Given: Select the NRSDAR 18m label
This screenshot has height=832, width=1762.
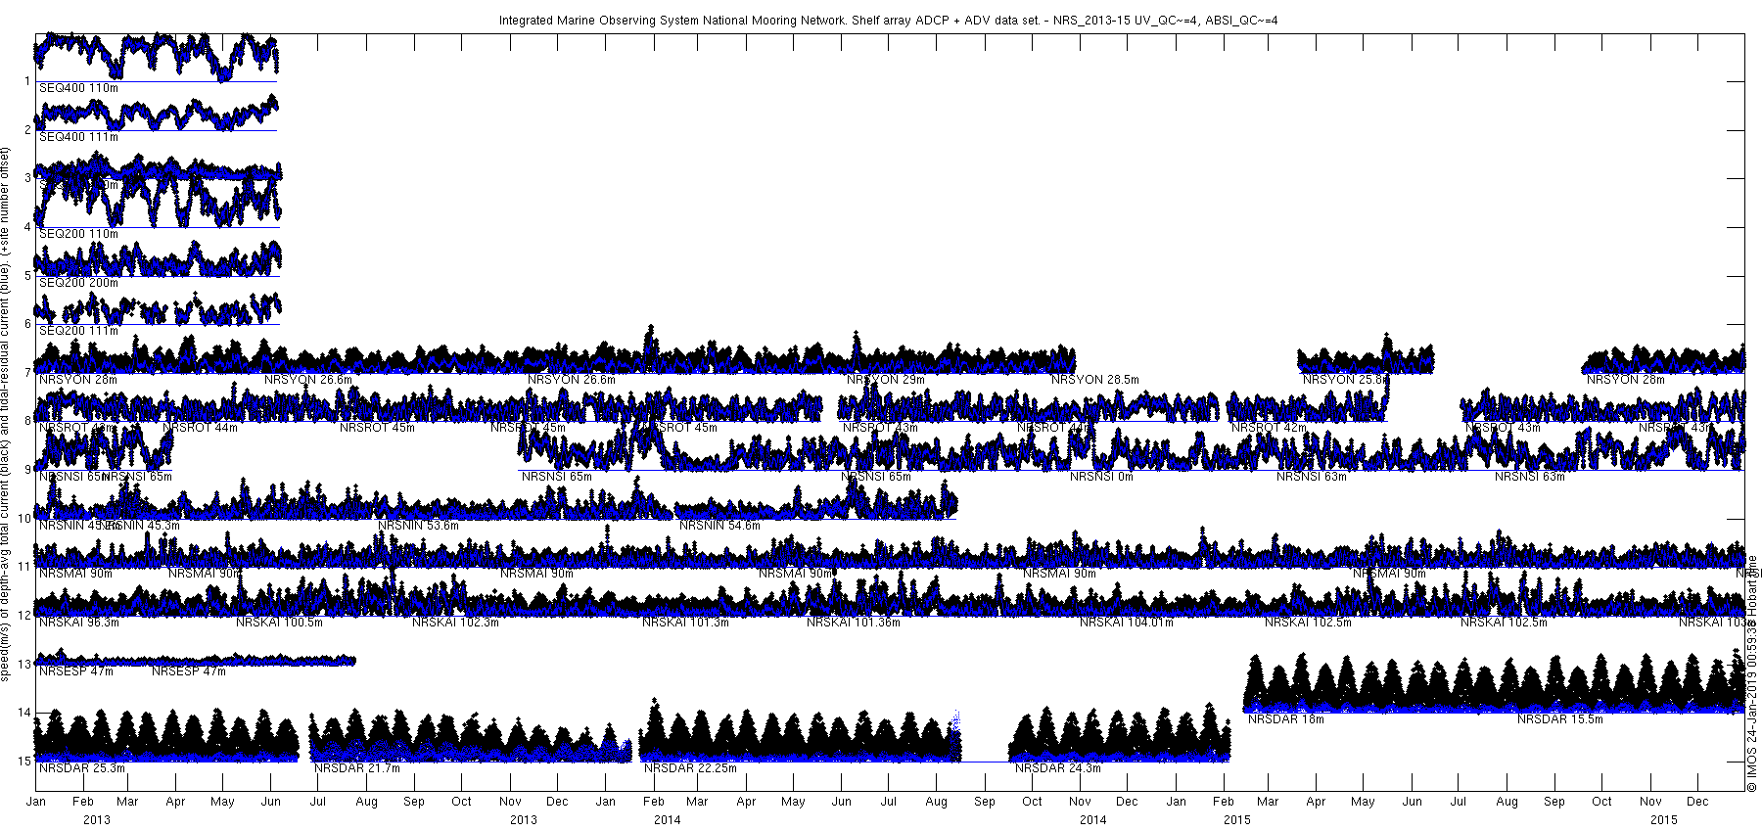Looking at the screenshot, I should pyautogui.click(x=1287, y=719).
